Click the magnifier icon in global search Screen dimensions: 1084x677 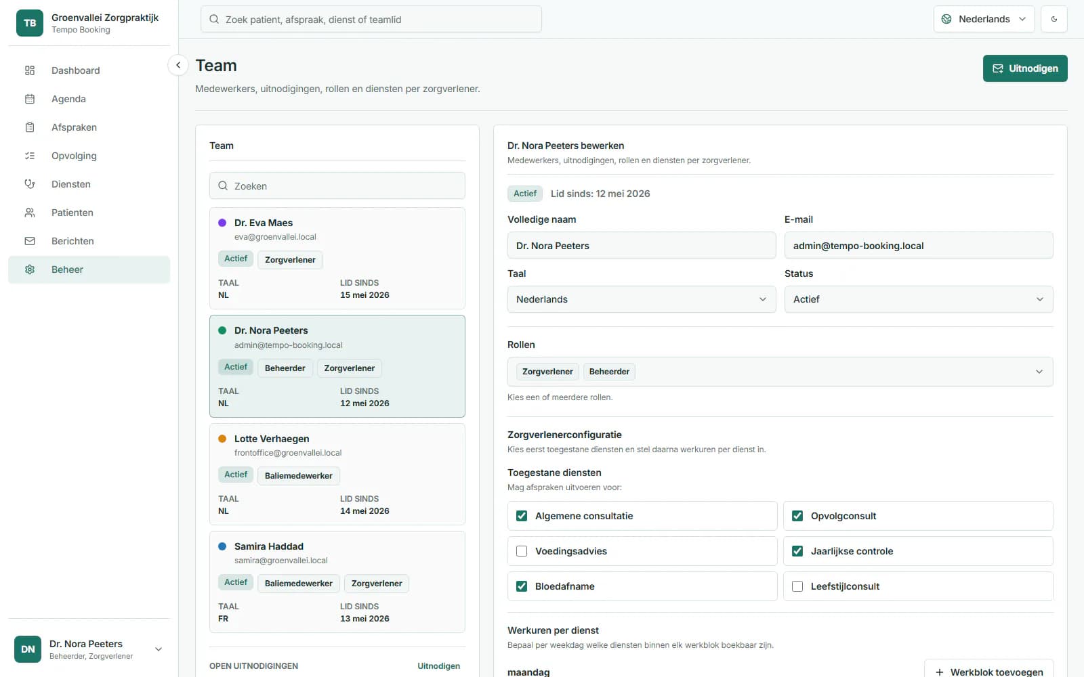[214, 19]
